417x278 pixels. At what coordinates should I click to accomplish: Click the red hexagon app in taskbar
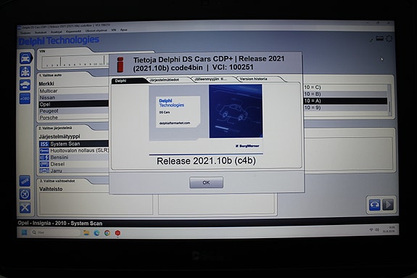coord(117,233)
